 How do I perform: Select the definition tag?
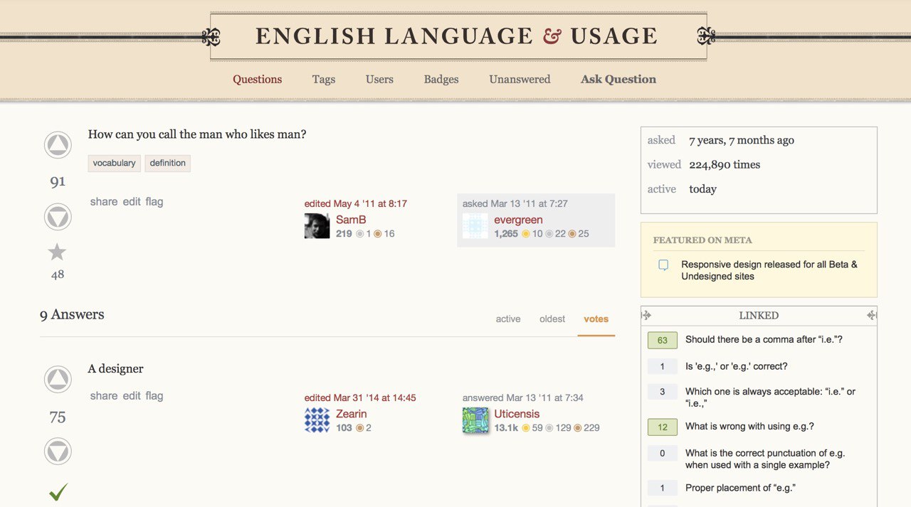(x=168, y=163)
